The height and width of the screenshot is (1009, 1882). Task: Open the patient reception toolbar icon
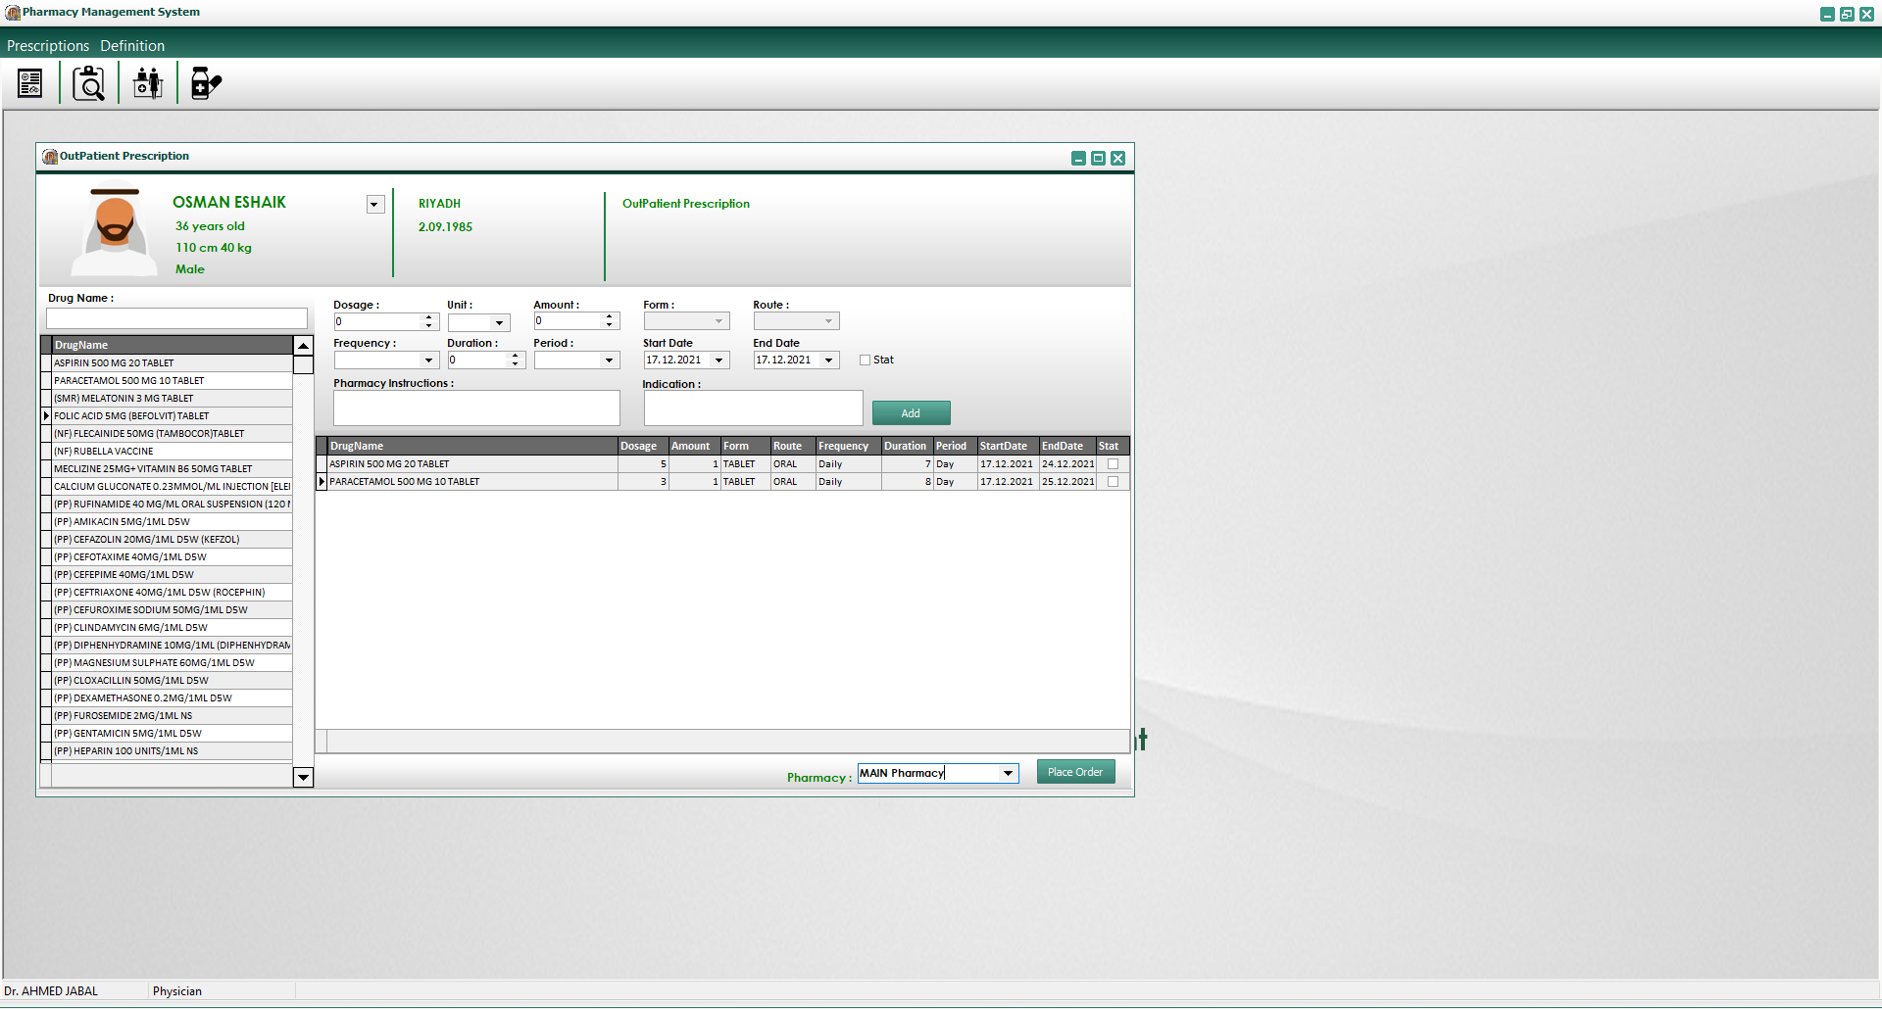(x=147, y=82)
